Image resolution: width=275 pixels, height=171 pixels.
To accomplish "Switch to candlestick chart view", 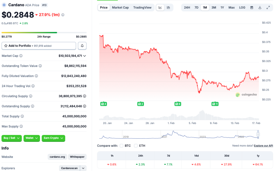I will (x=168, y=7).
